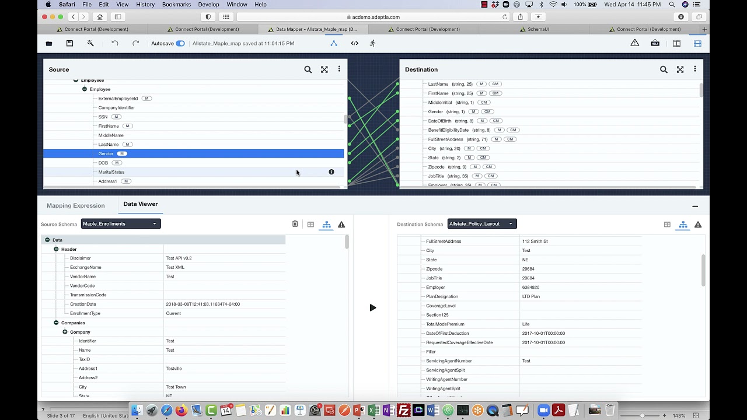Delete source data with trash icon
This screenshot has height=420, width=747.
[x=295, y=224]
